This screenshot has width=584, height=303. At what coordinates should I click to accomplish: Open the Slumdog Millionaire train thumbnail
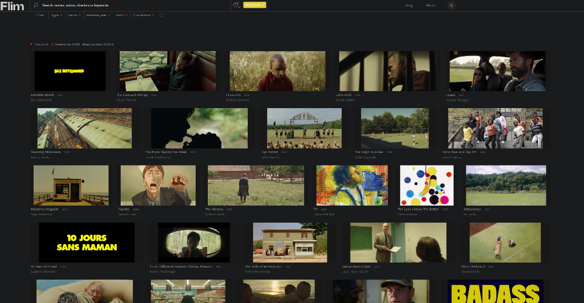(x=85, y=128)
